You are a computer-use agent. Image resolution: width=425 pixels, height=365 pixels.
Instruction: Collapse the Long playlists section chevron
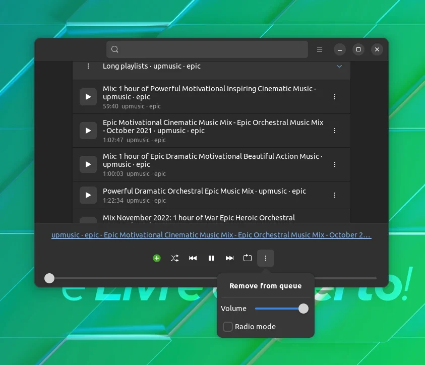pos(339,66)
